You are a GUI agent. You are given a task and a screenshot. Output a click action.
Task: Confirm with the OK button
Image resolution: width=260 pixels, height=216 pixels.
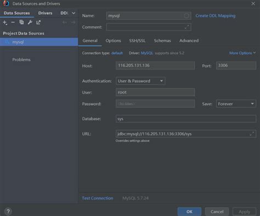coord(189,212)
